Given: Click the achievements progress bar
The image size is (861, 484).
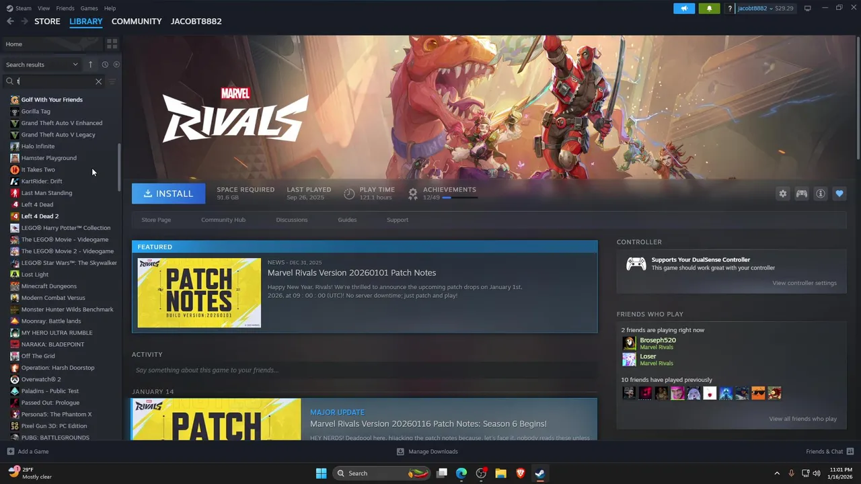Looking at the screenshot, I should tap(459, 198).
